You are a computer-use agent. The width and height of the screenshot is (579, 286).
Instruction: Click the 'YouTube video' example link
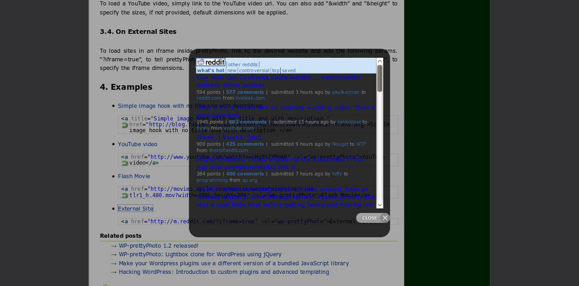point(137,144)
